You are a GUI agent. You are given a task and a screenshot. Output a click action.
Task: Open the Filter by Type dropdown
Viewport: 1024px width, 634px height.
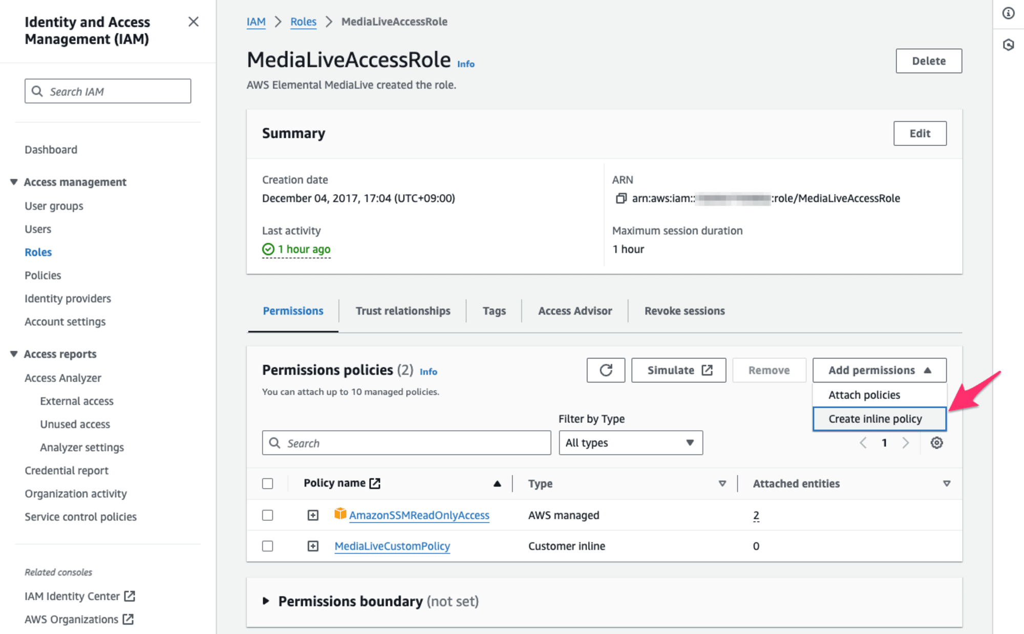630,443
